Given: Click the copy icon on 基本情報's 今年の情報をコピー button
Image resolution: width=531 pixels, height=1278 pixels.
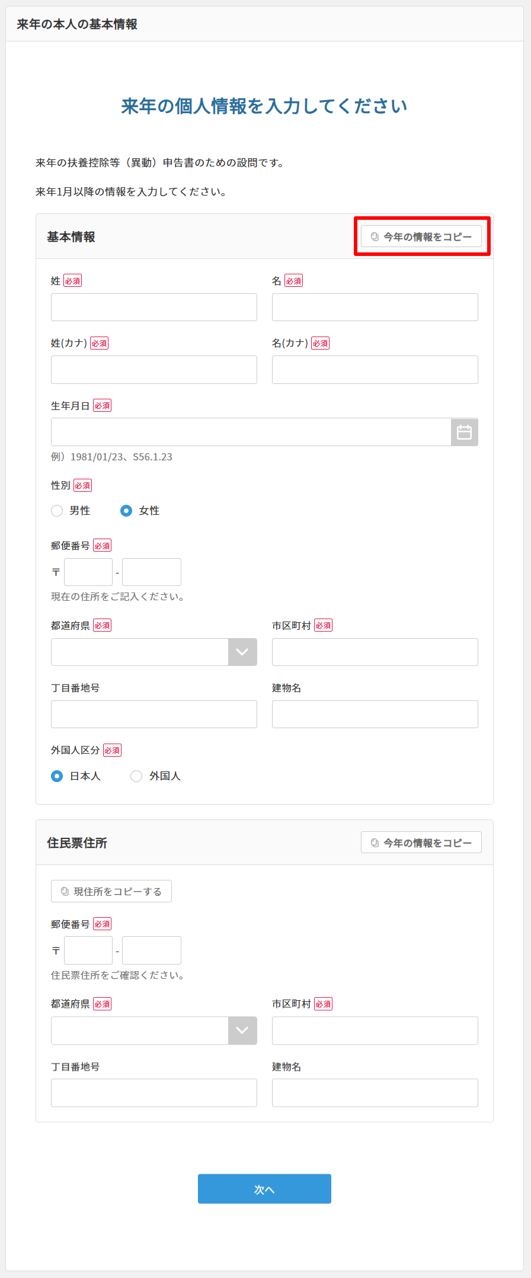Looking at the screenshot, I should 373,236.
